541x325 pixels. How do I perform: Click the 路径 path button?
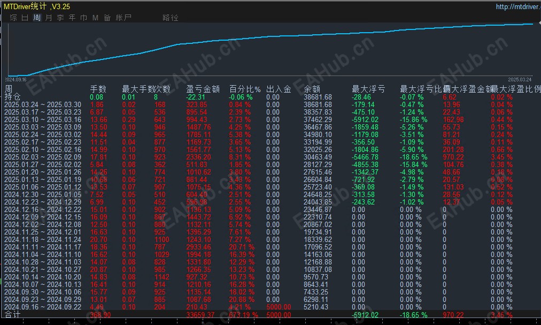[171, 18]
